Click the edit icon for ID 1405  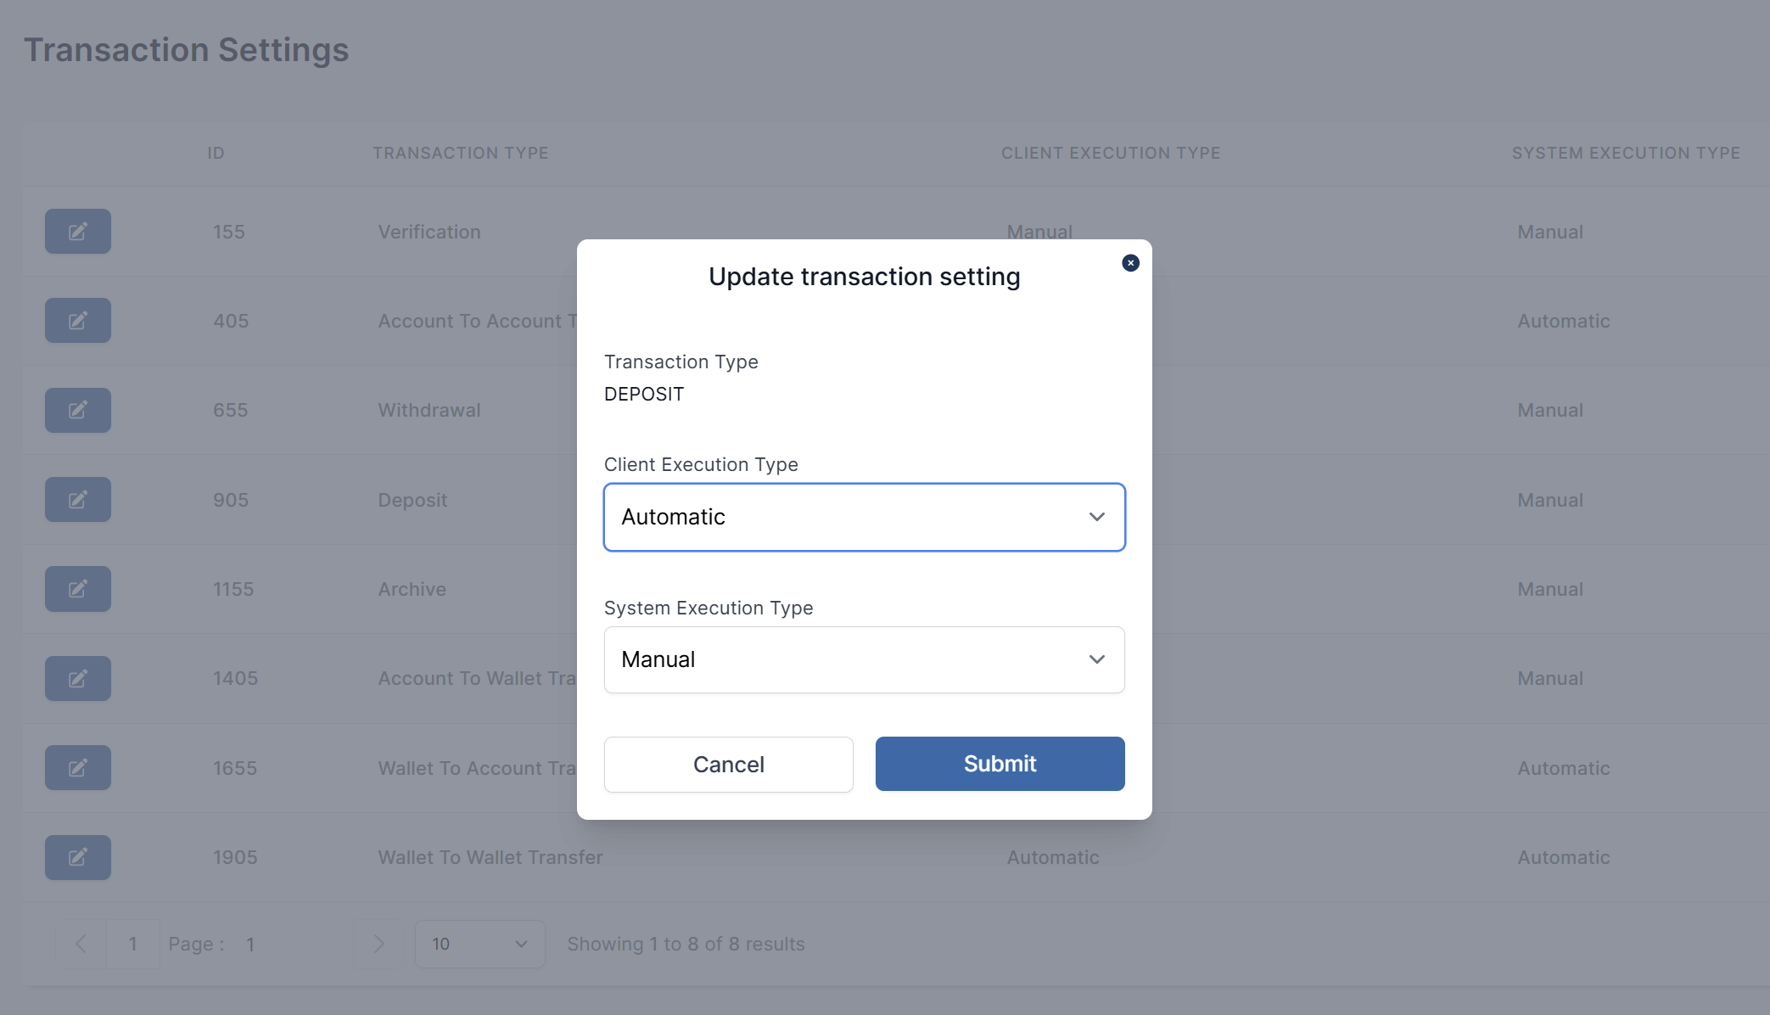78,679
